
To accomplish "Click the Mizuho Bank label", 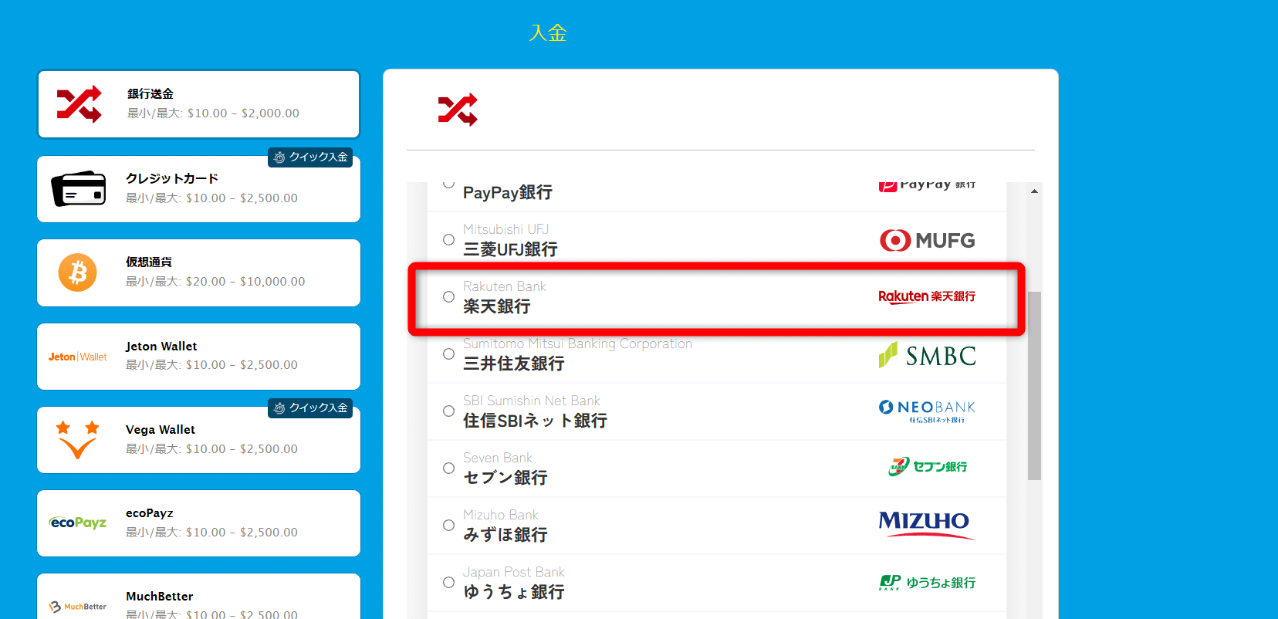I will tap(501, 515).
